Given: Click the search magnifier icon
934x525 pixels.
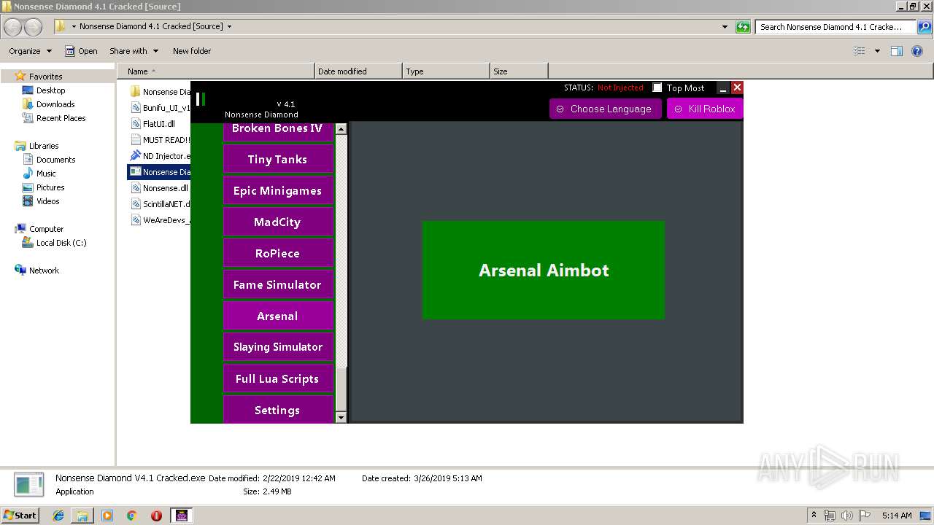Looking at the screenshot, I should [x=925, y=27].
